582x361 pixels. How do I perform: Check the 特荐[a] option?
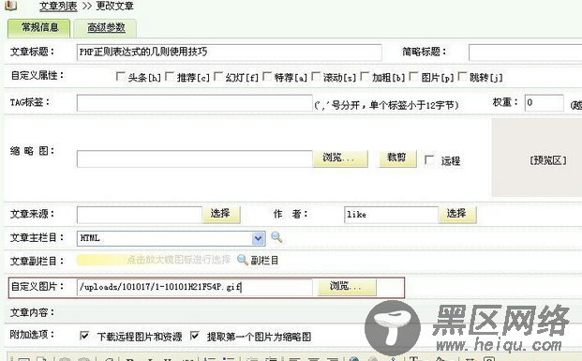(267, 77)
